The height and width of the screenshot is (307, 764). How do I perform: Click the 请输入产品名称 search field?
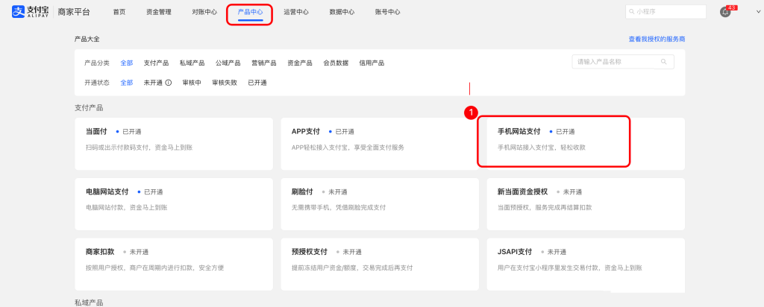616,62
